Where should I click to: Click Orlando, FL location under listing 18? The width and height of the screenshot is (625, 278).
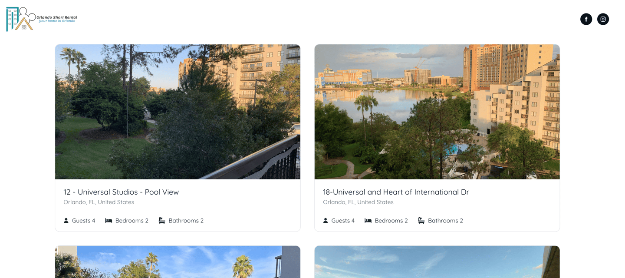(x=359, y=202)
